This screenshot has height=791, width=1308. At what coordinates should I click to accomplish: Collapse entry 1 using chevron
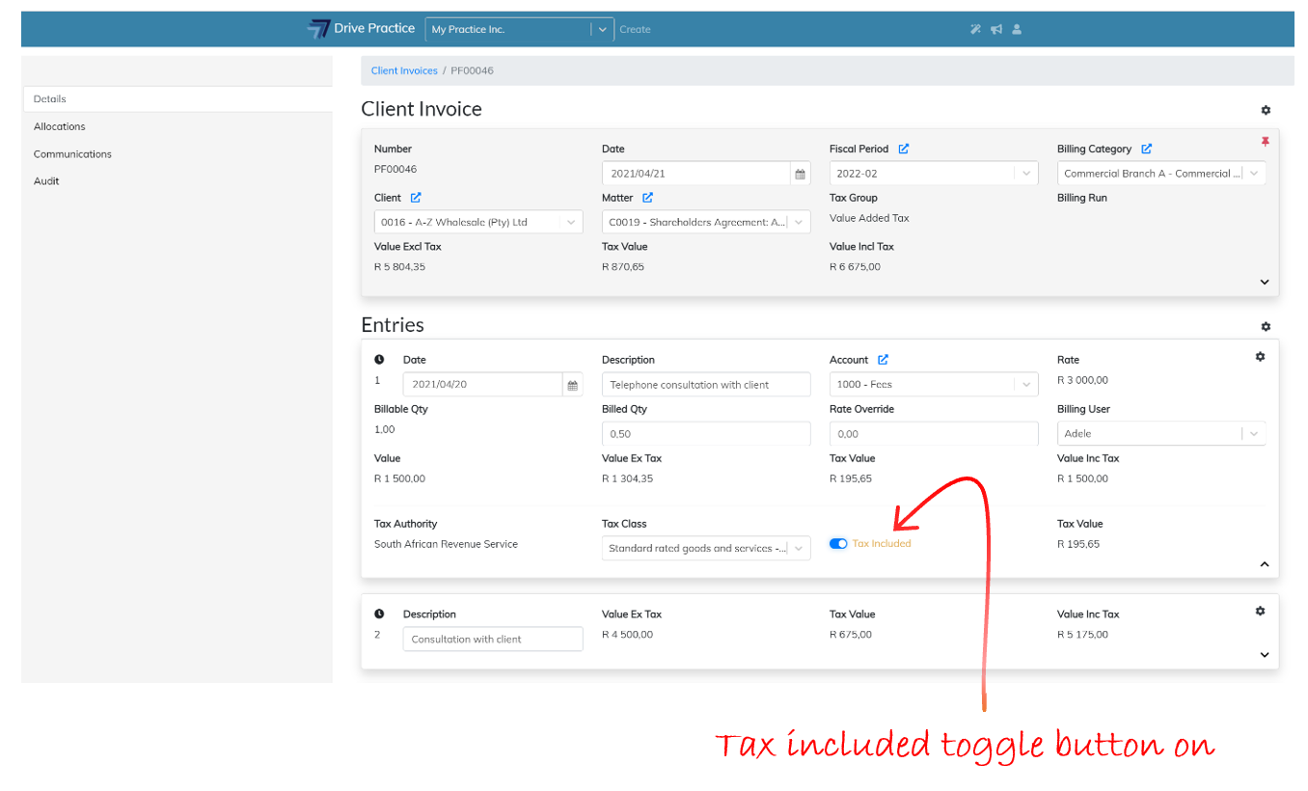click(1265, 564)
